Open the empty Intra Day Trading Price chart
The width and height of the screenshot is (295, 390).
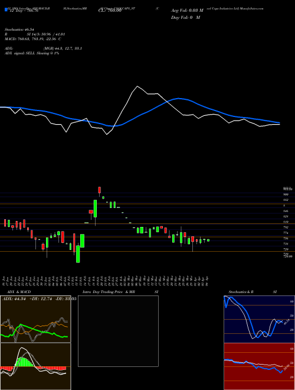click(x=118, y=331)
